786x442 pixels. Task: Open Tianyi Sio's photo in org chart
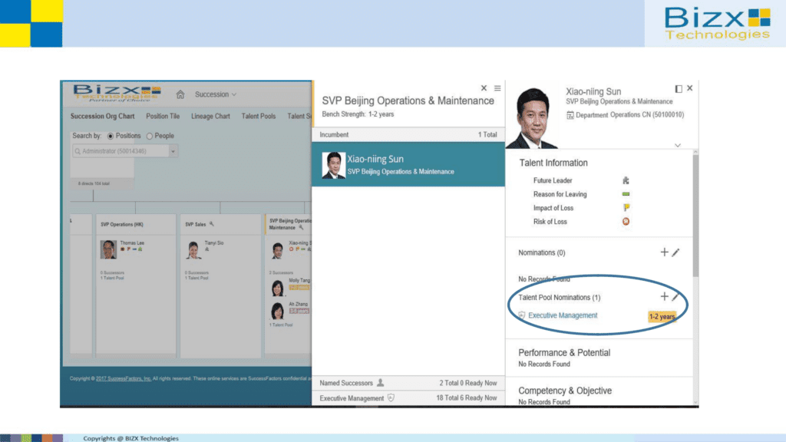[x=193, y=249]
